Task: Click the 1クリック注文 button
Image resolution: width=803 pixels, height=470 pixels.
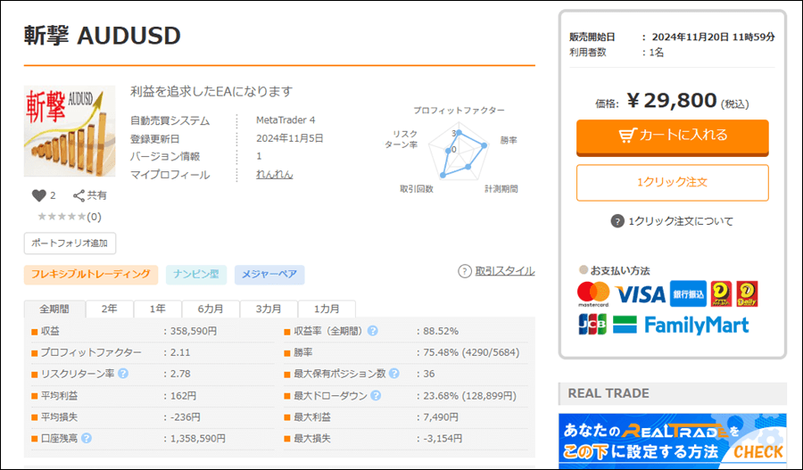Action: click(672, 182)
